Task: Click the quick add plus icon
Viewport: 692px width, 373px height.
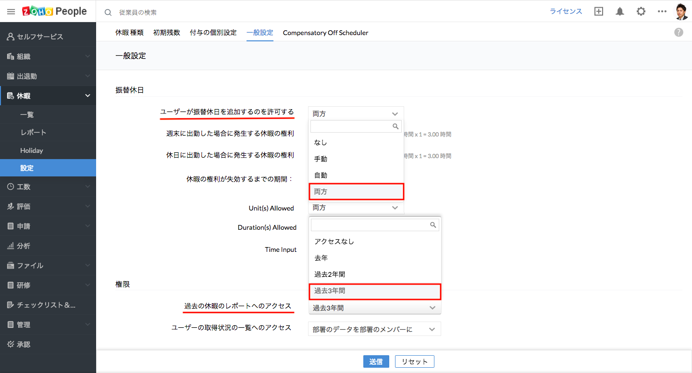Action: tap(599, 12)
